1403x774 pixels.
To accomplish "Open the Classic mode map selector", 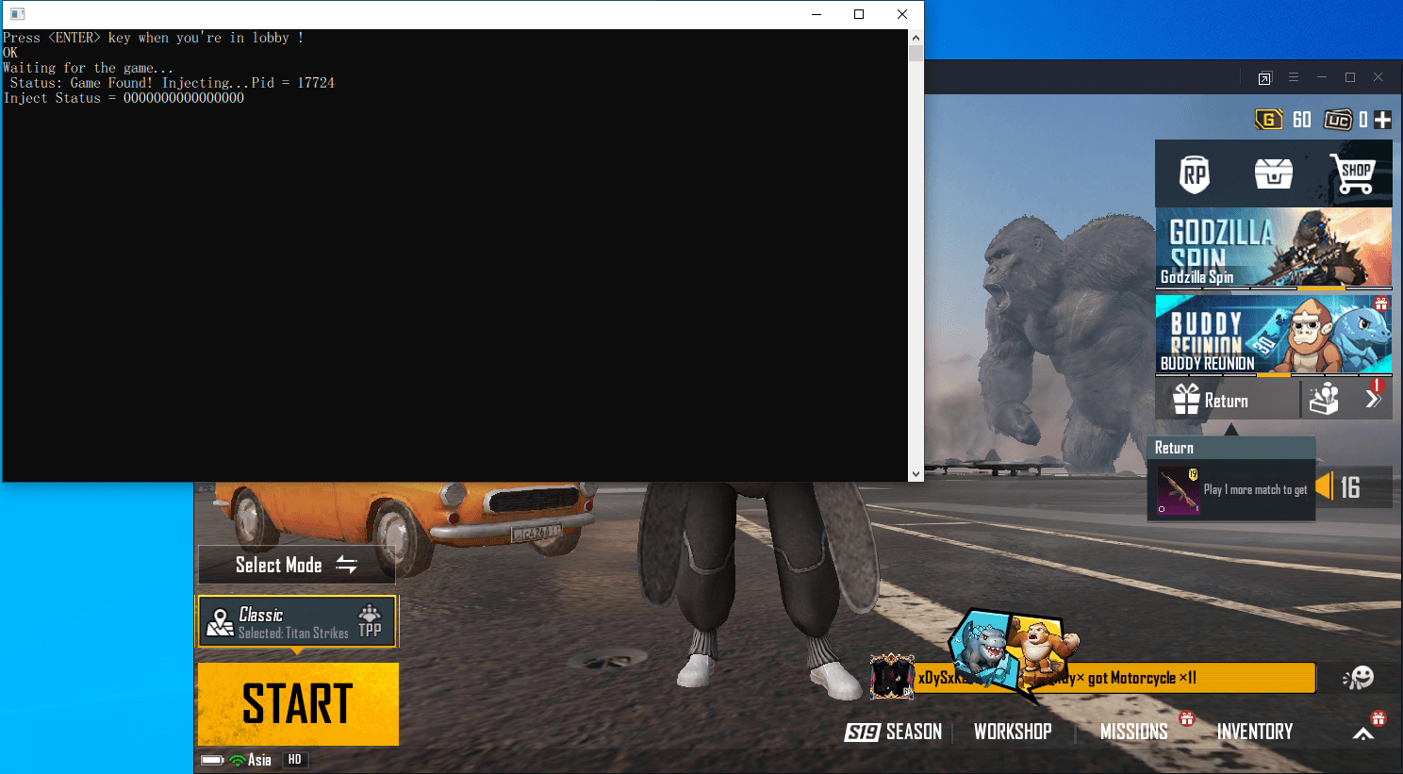I will [297, 621].
